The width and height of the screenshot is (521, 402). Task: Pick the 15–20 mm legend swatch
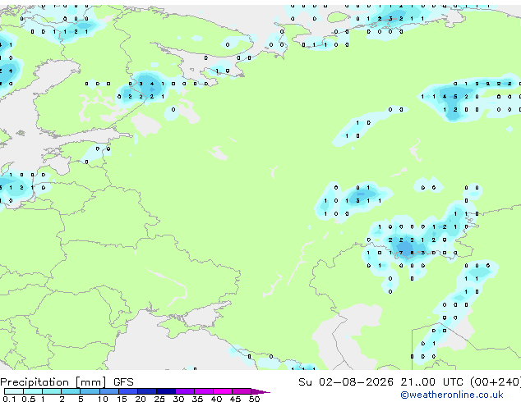127,391
